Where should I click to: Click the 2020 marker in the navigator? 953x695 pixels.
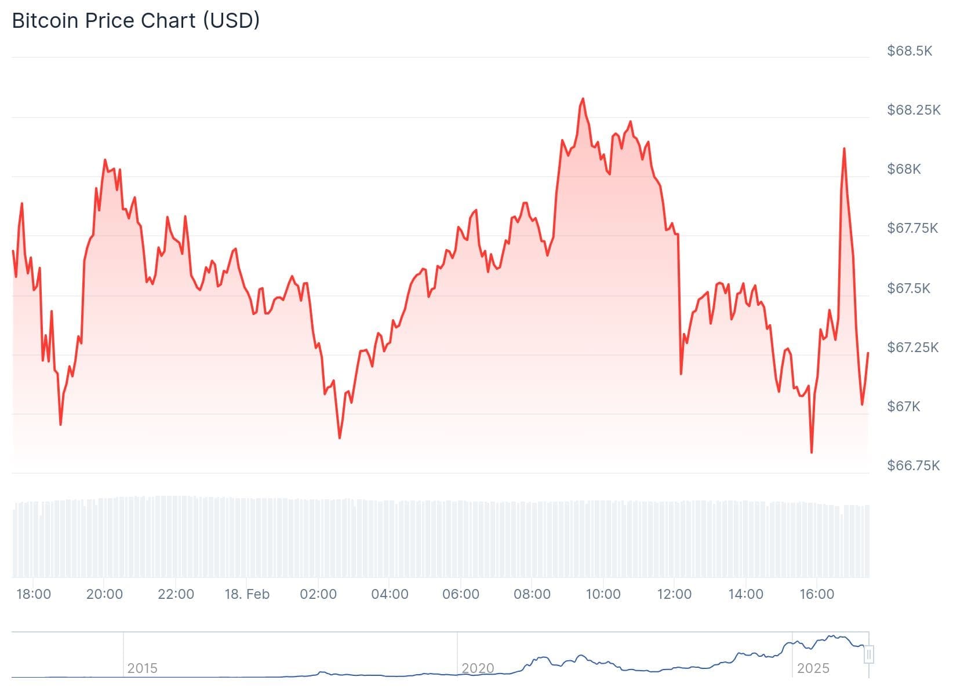click(478, 668)
